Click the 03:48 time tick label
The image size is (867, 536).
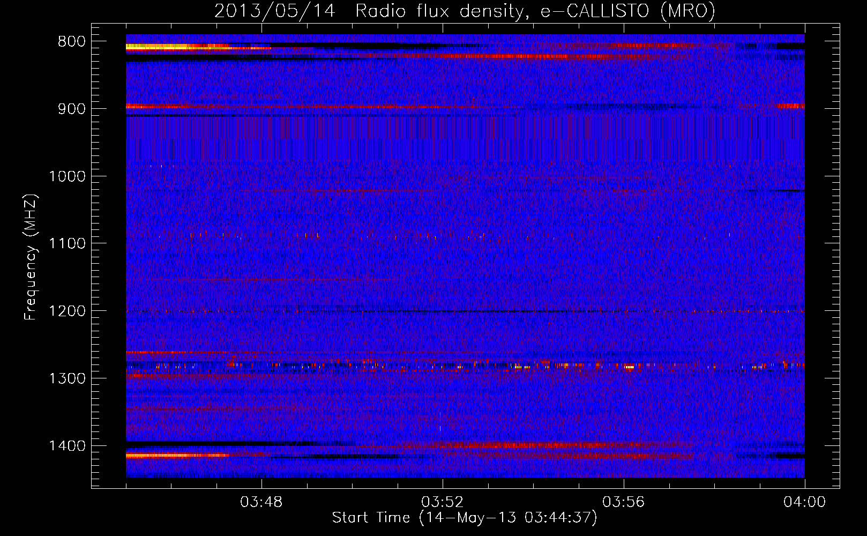261,502
